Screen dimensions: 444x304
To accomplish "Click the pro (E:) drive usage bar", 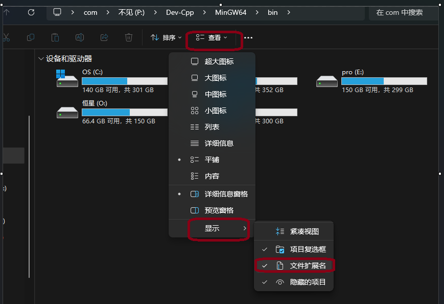I will [384, 81].
